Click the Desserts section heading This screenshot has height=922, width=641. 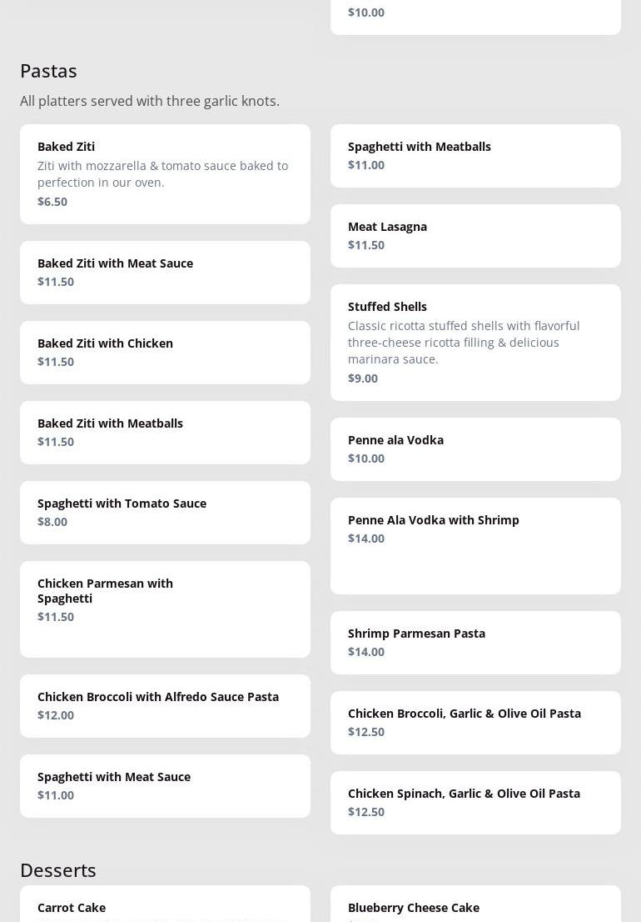coord(58,870)
